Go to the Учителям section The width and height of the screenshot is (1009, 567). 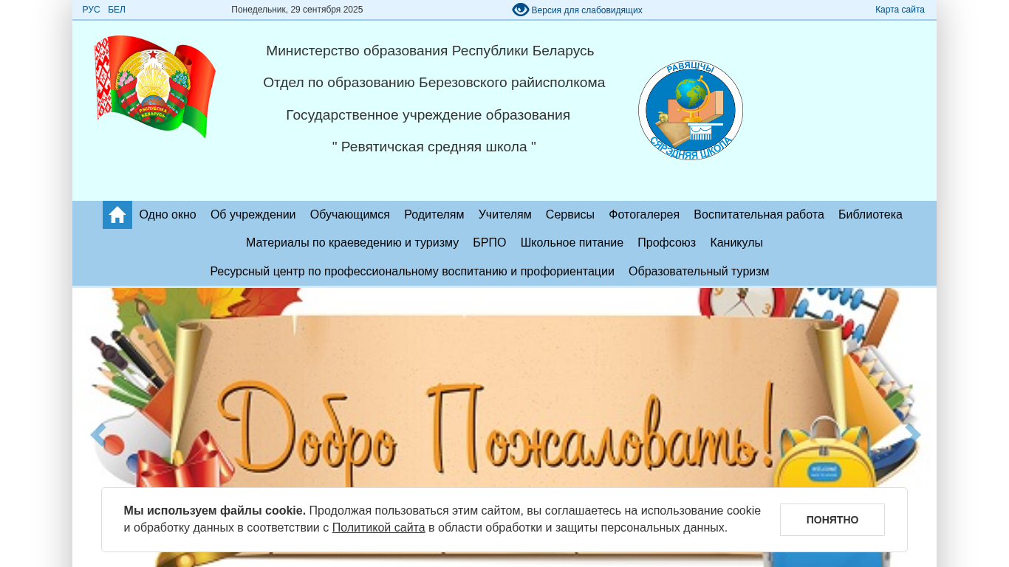coord(505,215)
